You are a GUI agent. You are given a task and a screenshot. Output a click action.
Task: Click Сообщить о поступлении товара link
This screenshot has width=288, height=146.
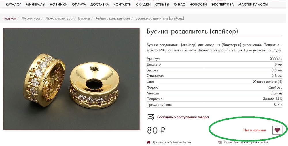(183, 117)
